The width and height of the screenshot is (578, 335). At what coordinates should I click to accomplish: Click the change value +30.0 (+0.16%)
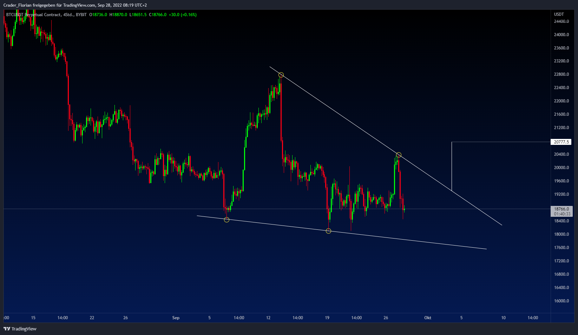click(x=183, y=15)
